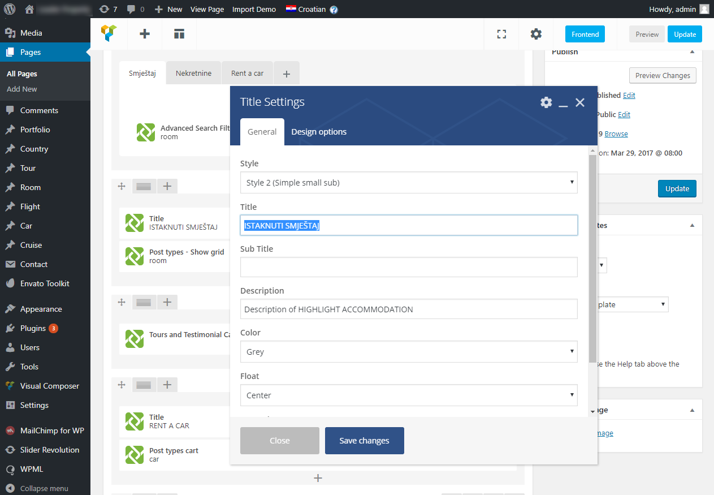Open the Float dropdown set to Center
The image size is (714, 495).
pyautogui.click(x=408, y=395)
